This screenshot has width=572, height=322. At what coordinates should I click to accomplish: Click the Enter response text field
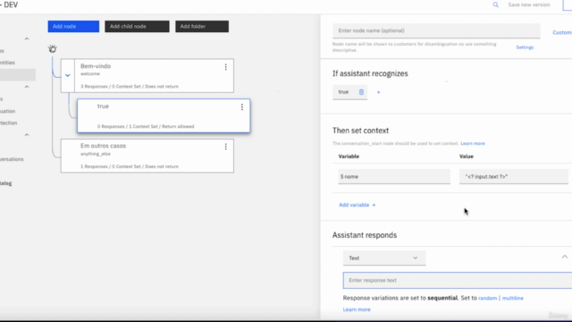click(458, 280)
